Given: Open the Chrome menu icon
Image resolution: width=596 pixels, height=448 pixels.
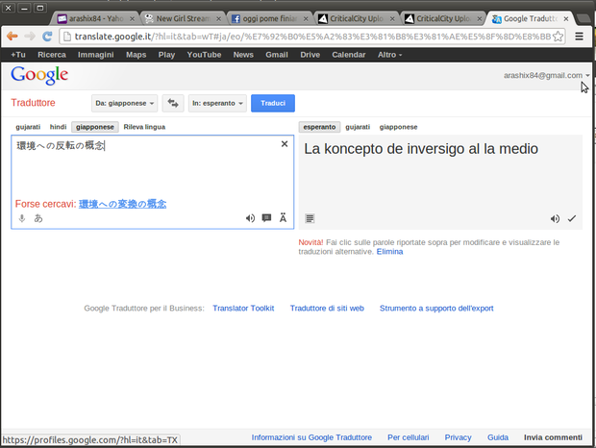Looking at the screenshot, I should click(x=579, y=37).
